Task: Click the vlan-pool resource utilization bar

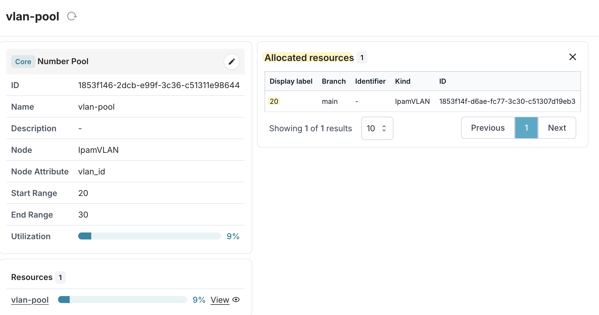Action: [122, 300]
